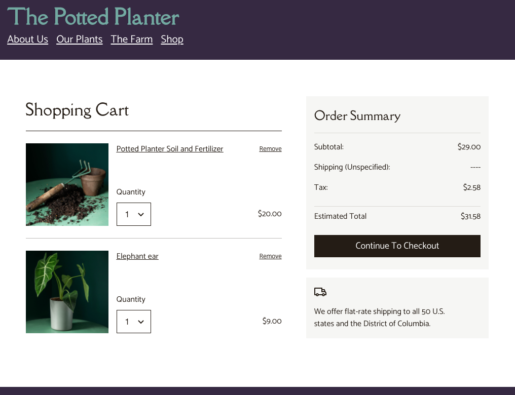Open Potted Planter Soil and Fertilizer product link
This screenshot has width=515, height=395.
click(x=170, y=149)
